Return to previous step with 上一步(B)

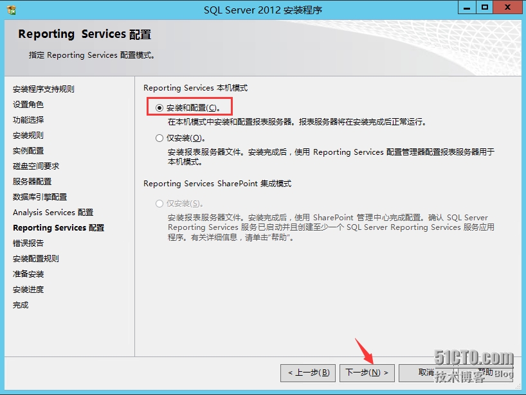coord(308,373)
